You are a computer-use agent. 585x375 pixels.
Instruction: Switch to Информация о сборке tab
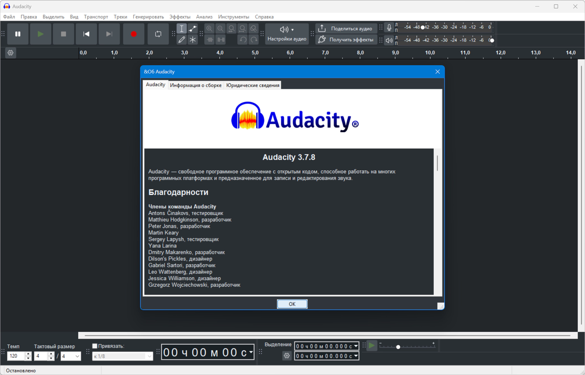pyautogui.click(x=196, y=85)
